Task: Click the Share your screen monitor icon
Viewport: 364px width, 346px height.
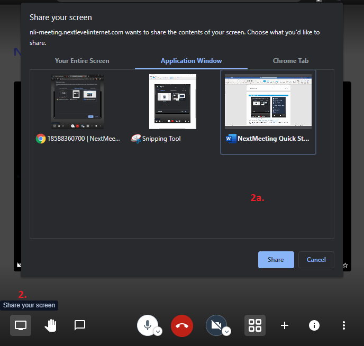Action: point(21,325)
